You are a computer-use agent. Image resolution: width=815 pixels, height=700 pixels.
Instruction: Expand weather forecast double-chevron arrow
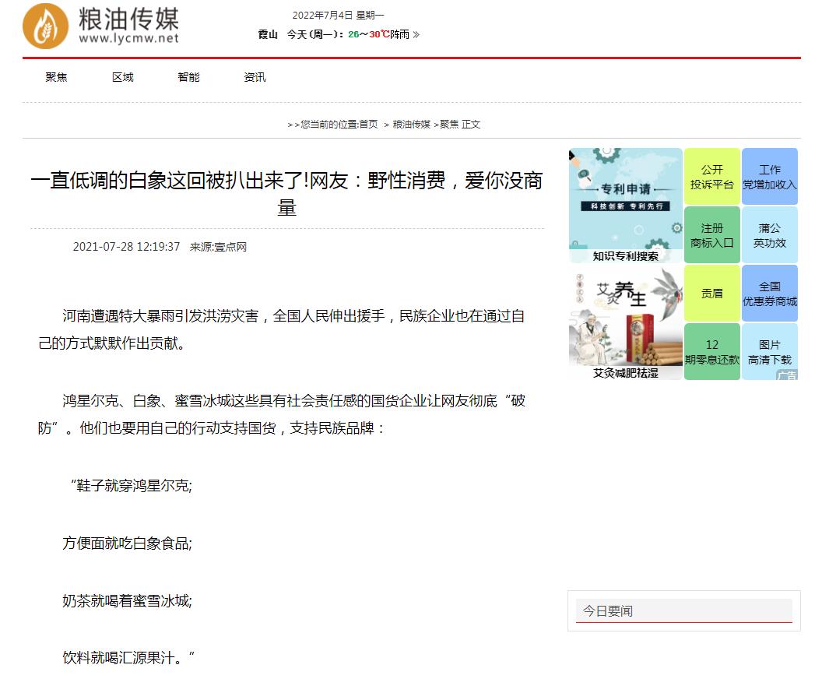pos(416,35)
